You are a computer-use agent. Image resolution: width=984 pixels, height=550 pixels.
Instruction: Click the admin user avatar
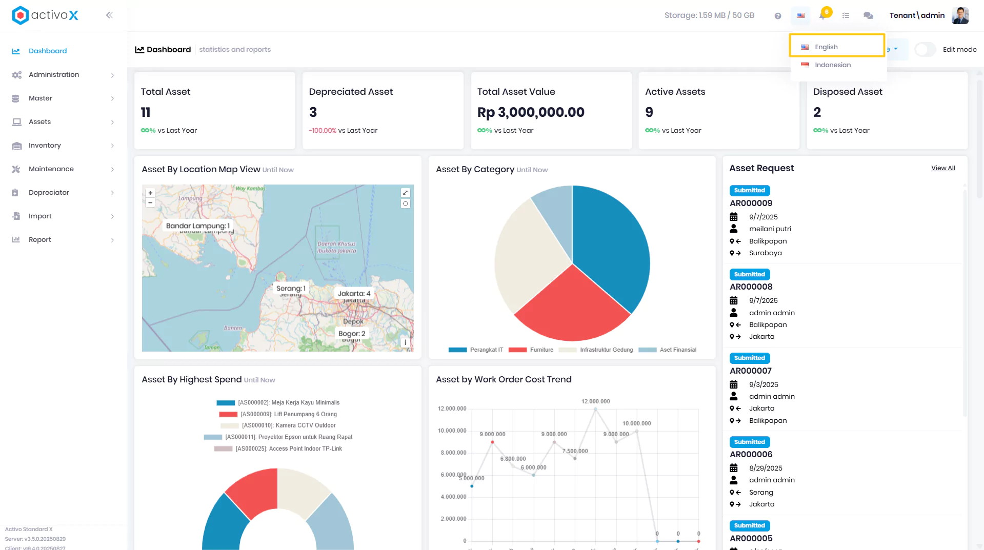click(x=960, y=15)
